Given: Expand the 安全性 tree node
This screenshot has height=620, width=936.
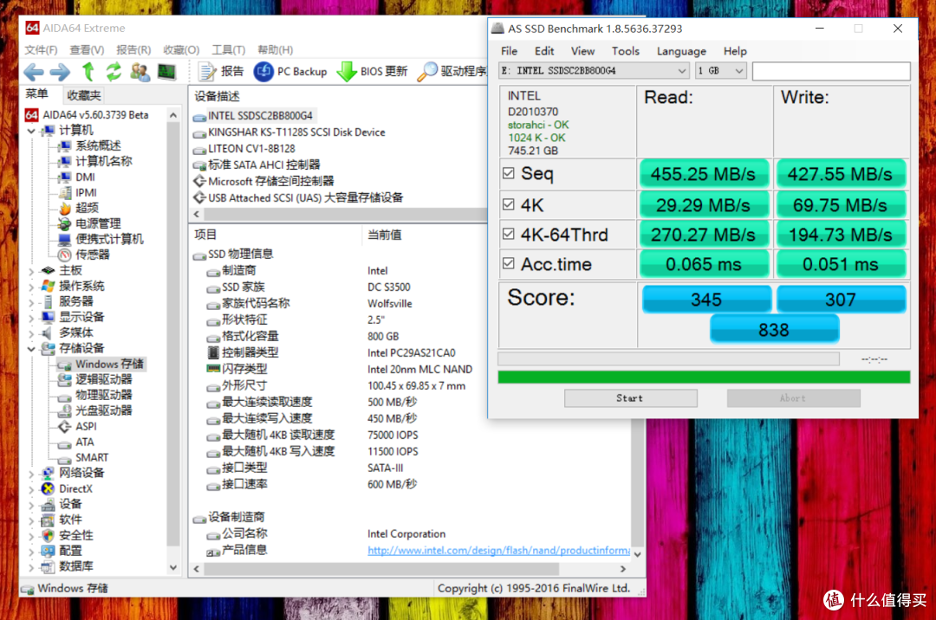Looking at the screenshot, I should (x=31, y=535).
